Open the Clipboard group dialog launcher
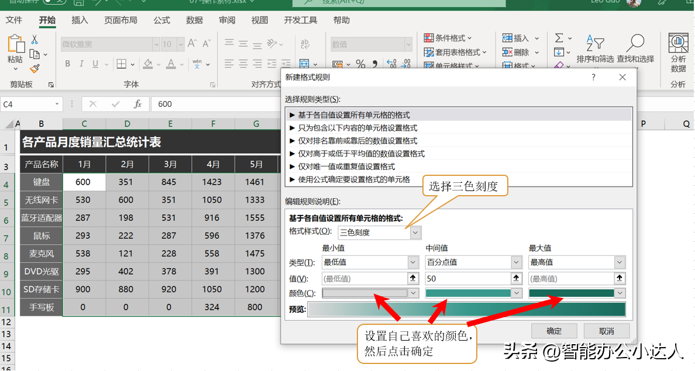The width and height of the screenshot is (695, 371). pyautogui.click(x=51, y=85)
